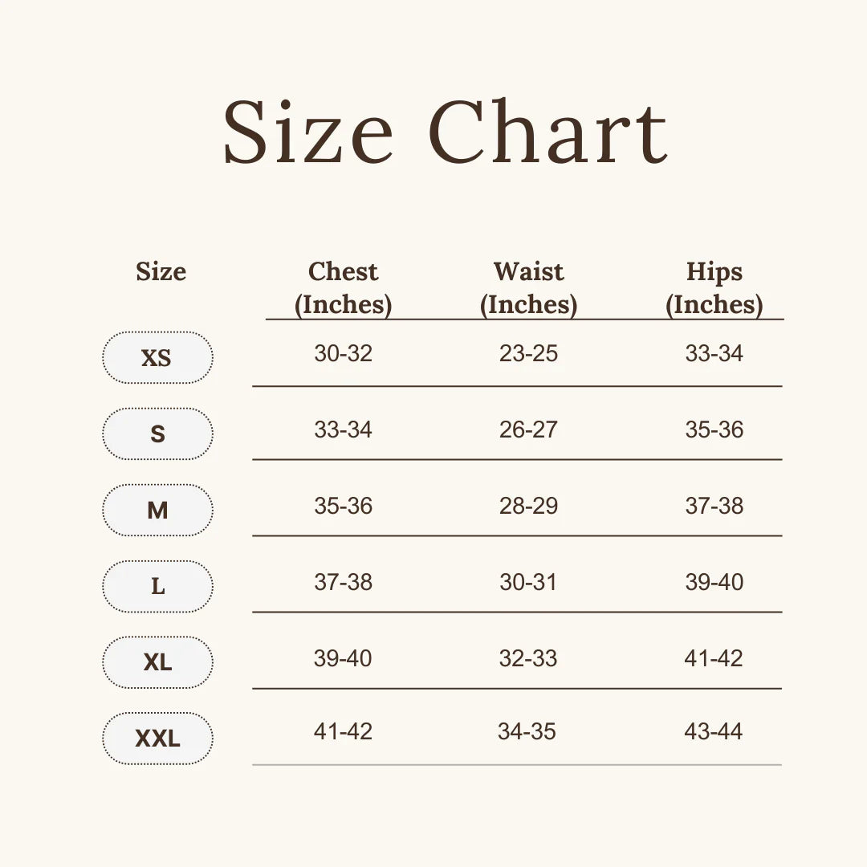
Task: Click the M waist value 28-29
Action: pos(528,506)
